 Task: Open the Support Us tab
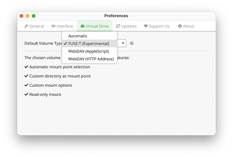(157, 26)
